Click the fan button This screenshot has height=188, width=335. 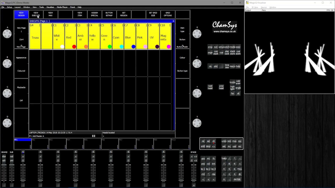(232, 93)
